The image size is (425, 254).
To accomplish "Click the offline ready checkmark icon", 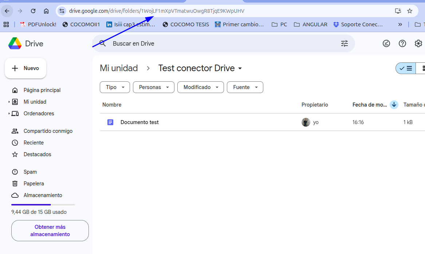I will tap(386, 43).
